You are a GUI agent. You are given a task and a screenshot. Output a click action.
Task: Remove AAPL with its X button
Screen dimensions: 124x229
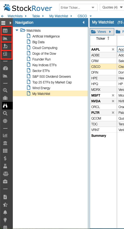pos(113,49)
